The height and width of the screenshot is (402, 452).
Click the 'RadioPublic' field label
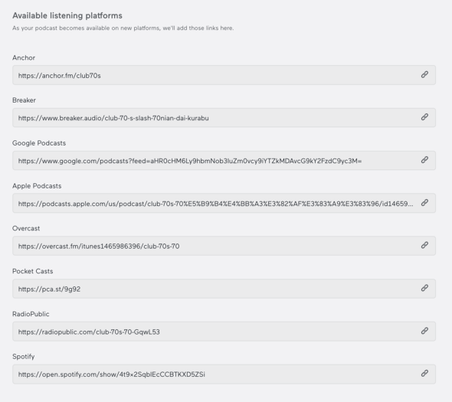click(x=31, y=314)
